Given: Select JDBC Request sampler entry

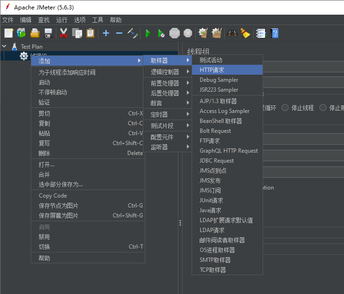Looking at the screenshot, I should coord(217,161).
